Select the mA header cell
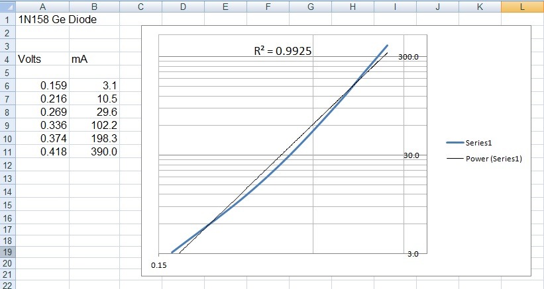The image size is (544, 289). pos(94,59)
